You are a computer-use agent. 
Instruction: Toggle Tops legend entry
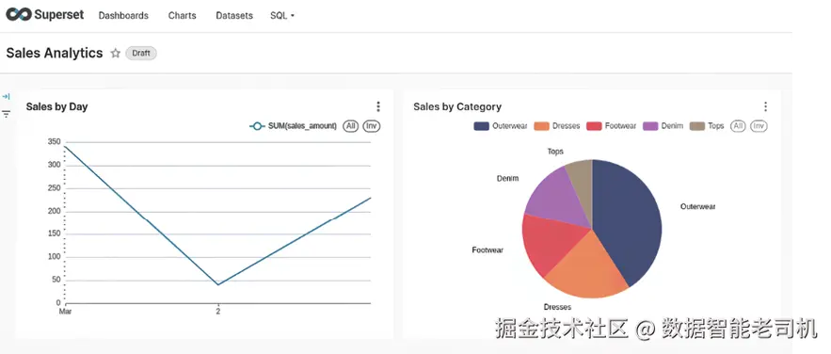point(707,126)
